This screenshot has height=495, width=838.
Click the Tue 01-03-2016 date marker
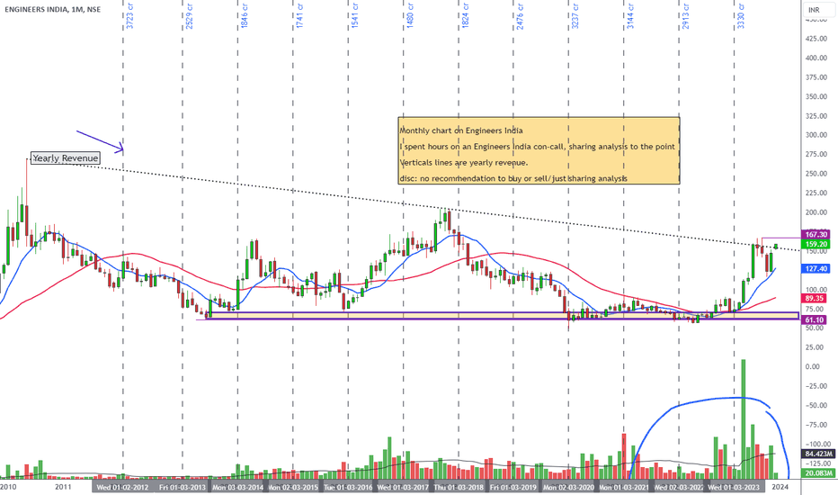pyautogui.click(x=348, y=487)
